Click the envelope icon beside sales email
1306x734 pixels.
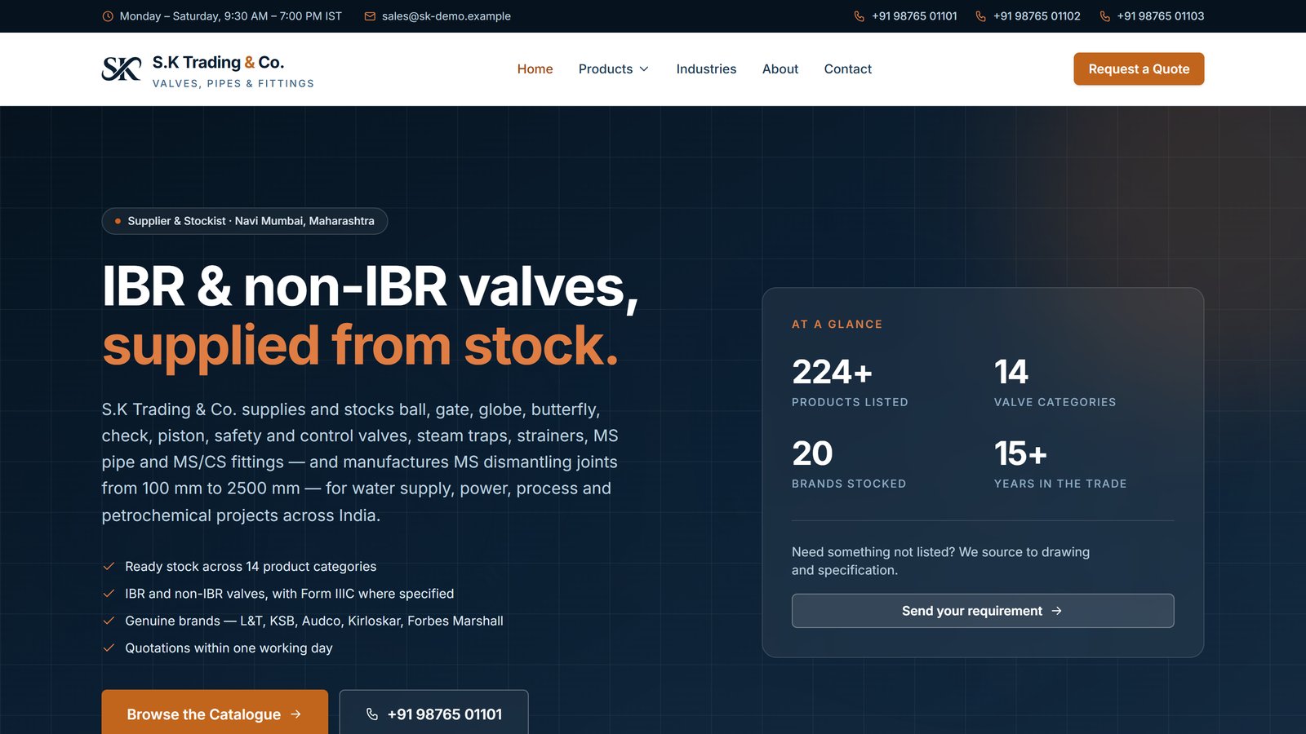[370, 16]
